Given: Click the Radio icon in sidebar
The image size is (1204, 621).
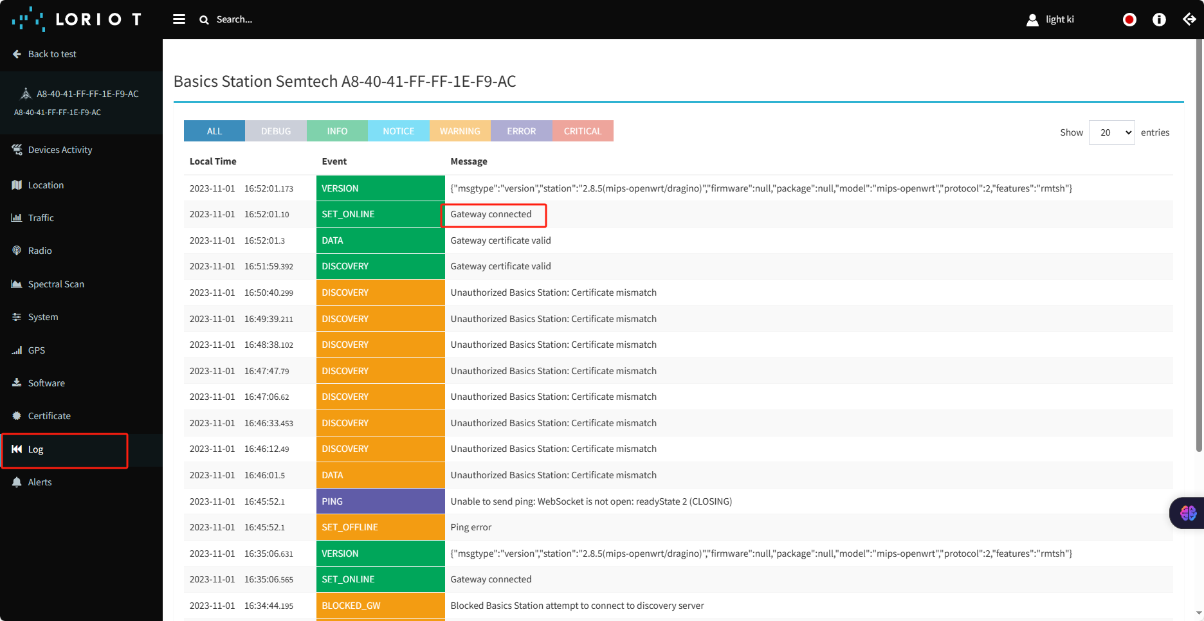Looking at the screenshot, I should (x=17, y=251).
